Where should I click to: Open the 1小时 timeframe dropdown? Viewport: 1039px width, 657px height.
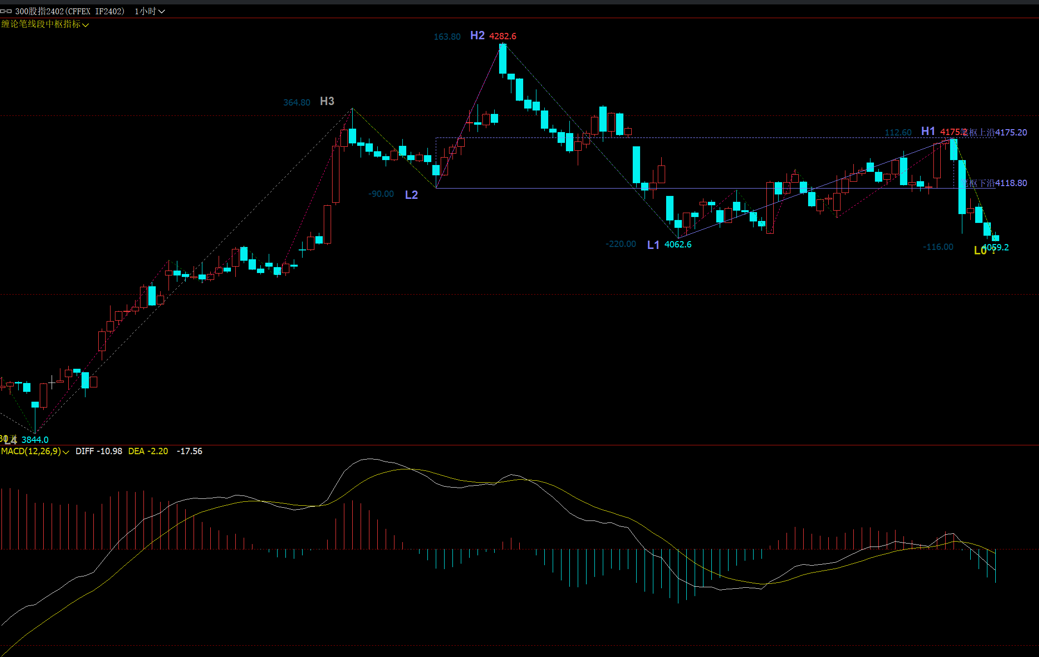tap(150, 11)
